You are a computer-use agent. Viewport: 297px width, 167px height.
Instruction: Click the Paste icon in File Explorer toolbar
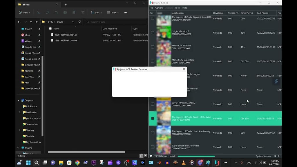56,12
